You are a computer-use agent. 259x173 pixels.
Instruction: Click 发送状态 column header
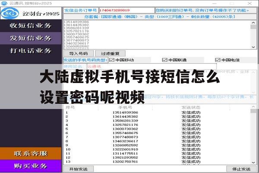(191, 107)
